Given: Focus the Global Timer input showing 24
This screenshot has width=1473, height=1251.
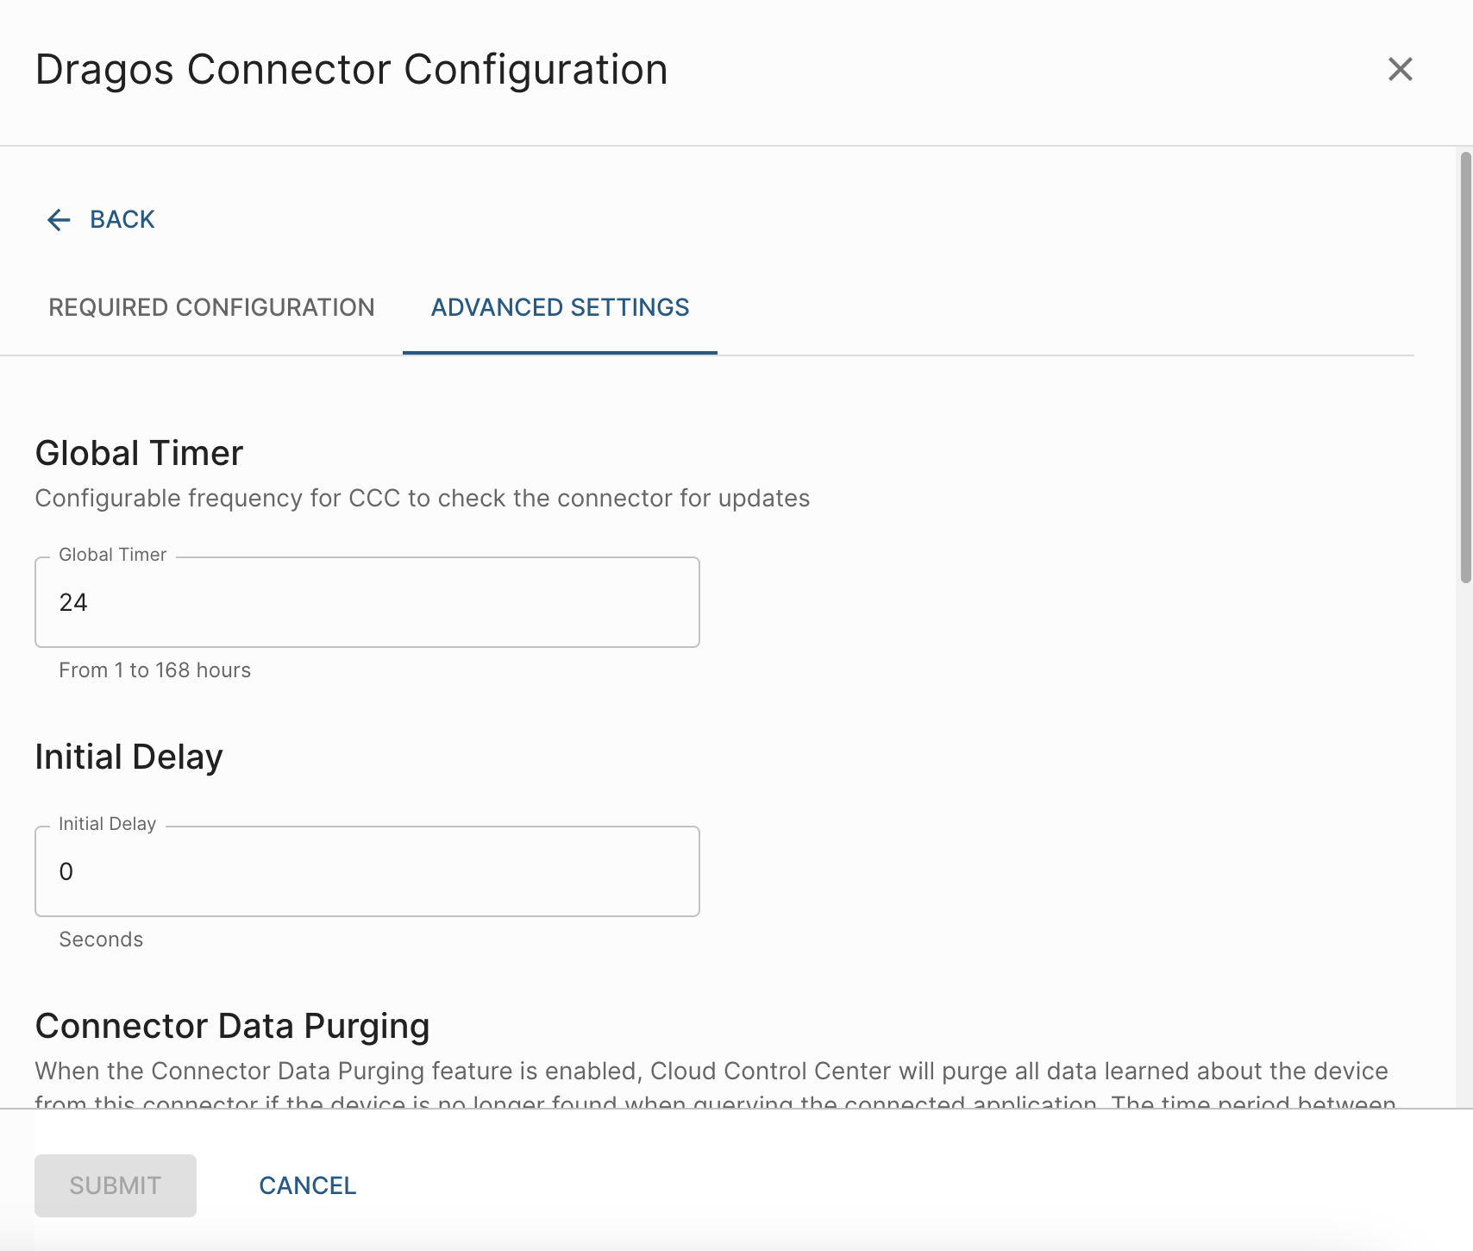Looking at the screenshot, I should coord(367,602).
